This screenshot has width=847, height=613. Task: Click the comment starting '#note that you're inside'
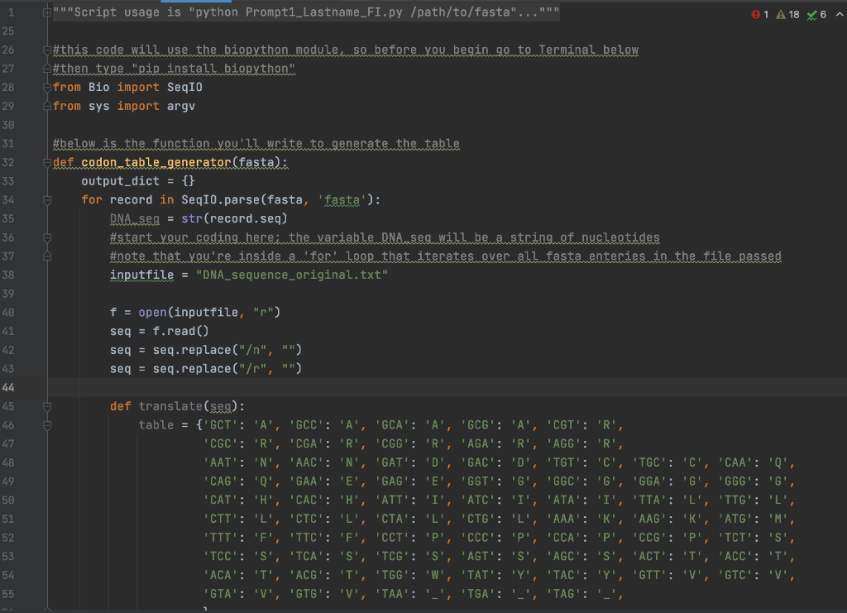pos(446,256)
